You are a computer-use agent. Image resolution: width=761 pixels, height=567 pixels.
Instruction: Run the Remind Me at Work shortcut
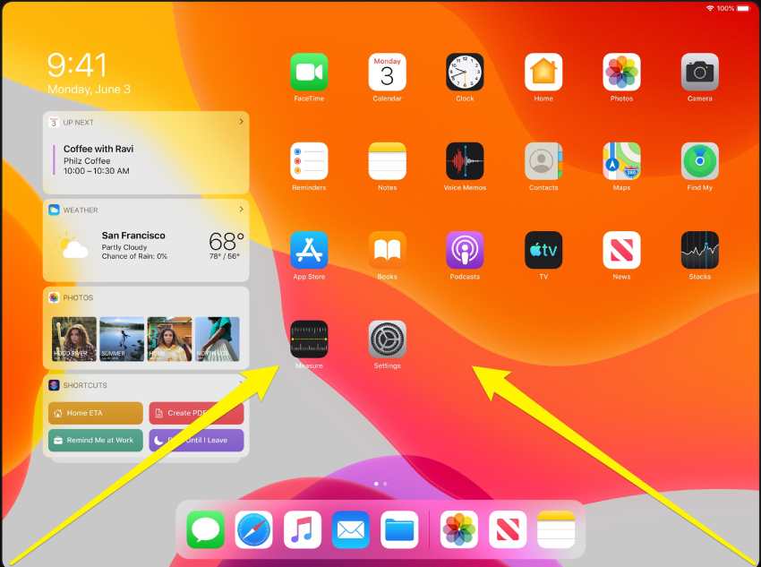[95, 440]
